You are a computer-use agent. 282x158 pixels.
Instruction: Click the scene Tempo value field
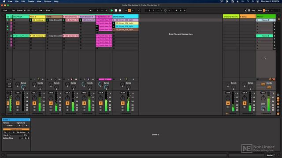[10, 126]
